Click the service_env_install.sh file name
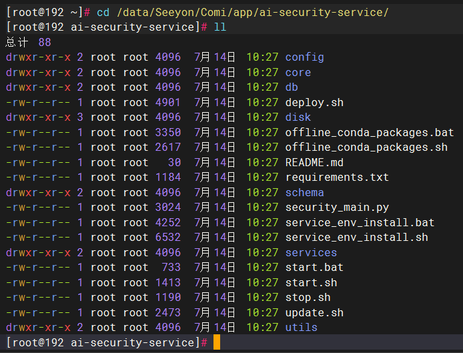 (356, 238)
